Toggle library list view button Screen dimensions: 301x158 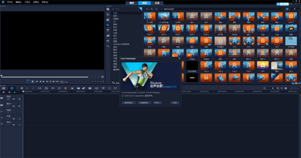[287, 9]
